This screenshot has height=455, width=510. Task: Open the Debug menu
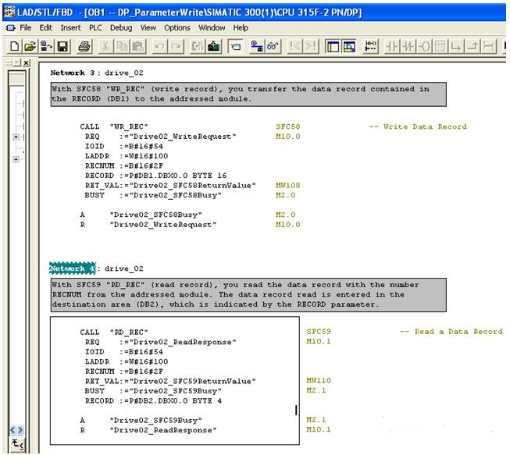(x=121, y=28)
